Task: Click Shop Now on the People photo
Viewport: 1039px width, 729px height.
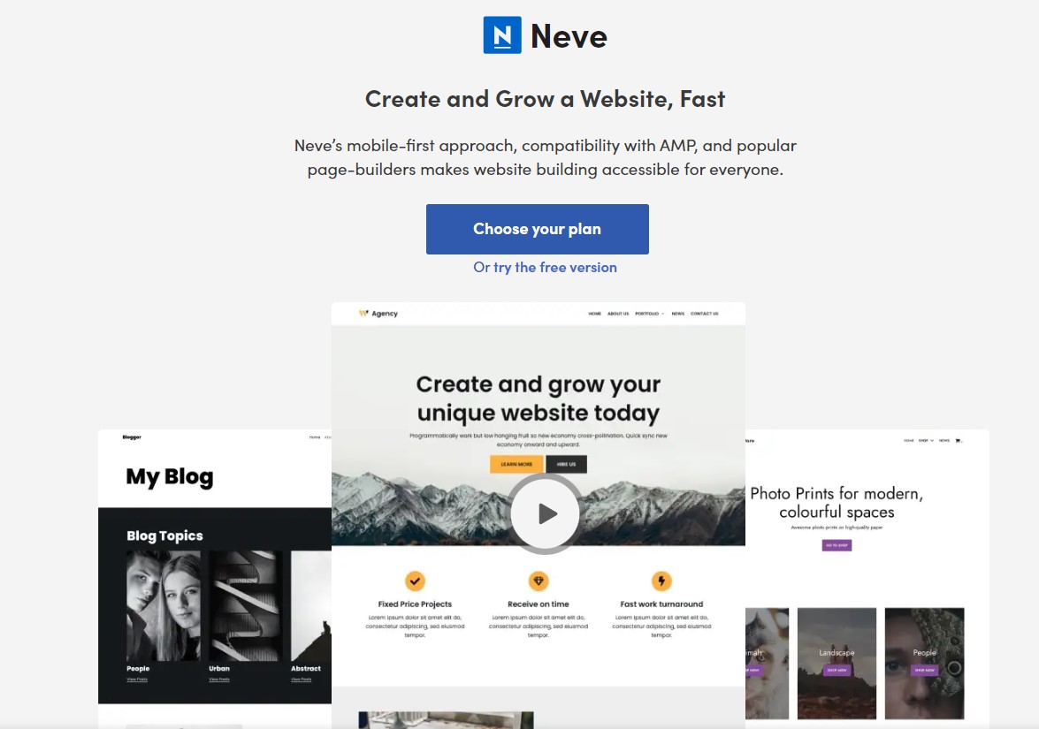Action: point(924,670)
